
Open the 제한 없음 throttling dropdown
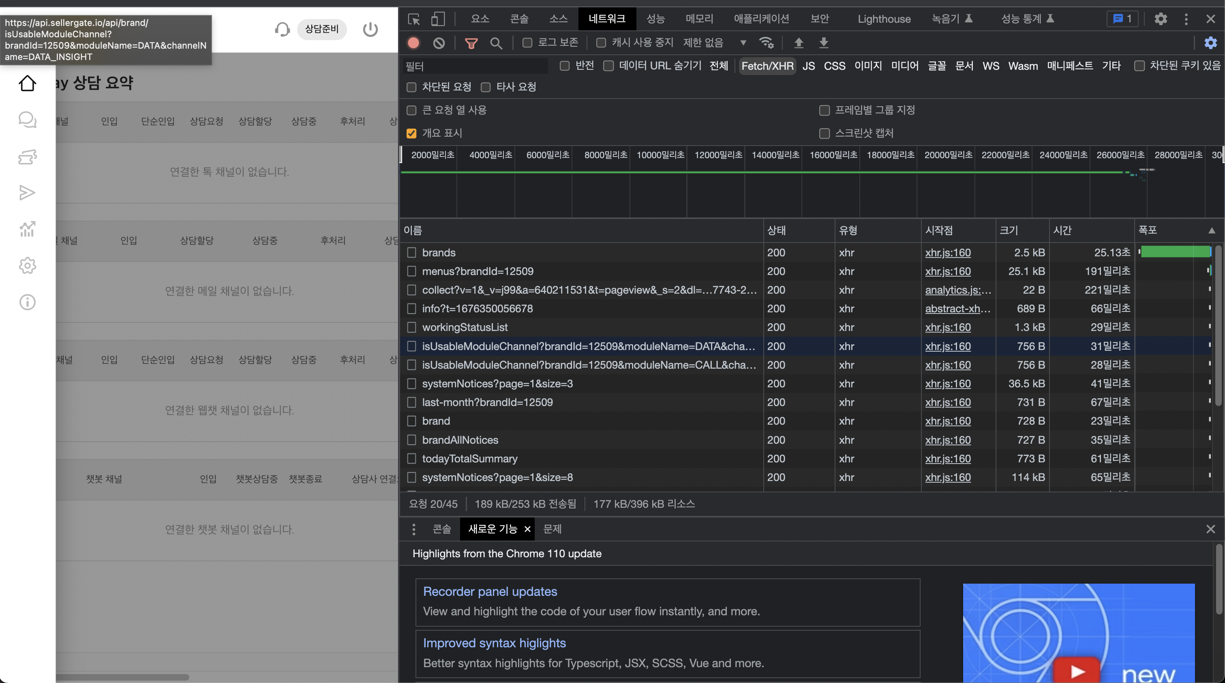tap(715, 43)
